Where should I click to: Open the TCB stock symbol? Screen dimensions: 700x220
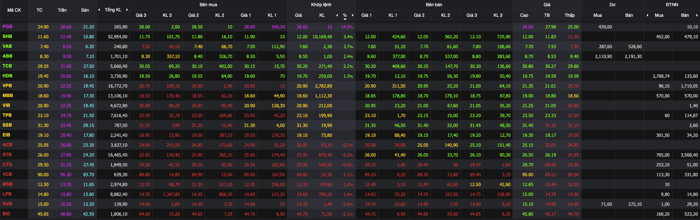click(x=7, y=66)
